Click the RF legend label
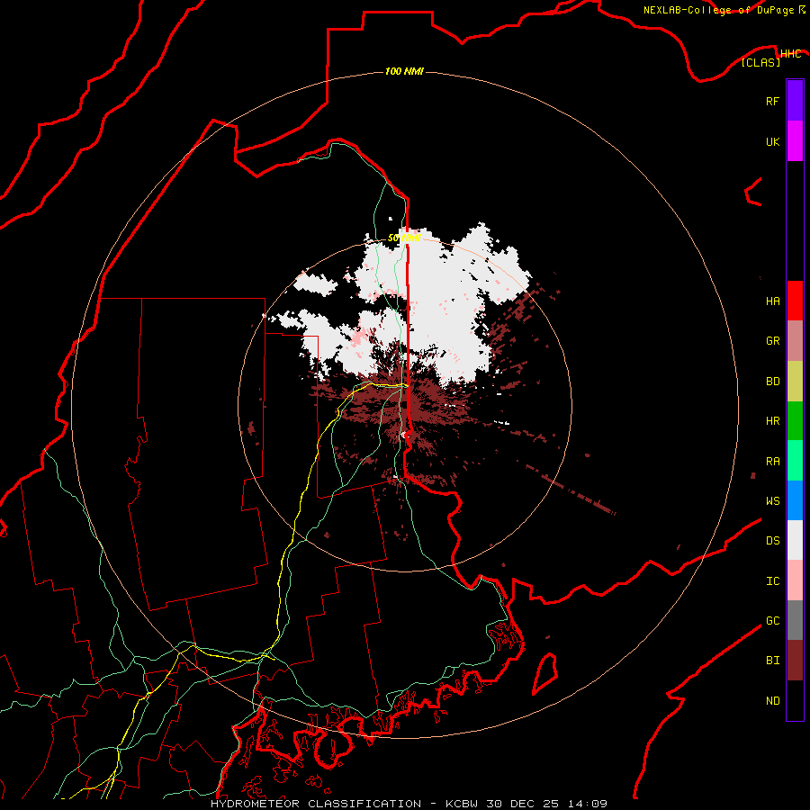 [772, 101]
